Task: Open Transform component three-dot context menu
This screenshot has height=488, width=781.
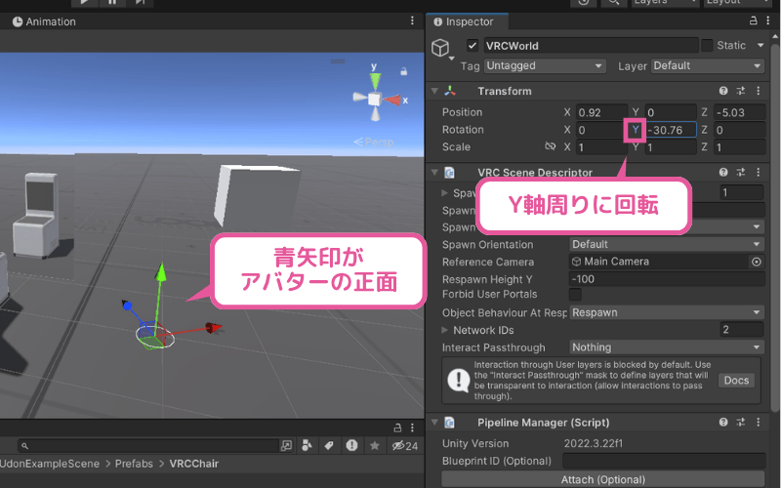Action: (x=759, y=91)
